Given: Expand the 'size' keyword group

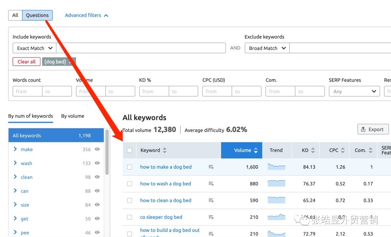Looking at the screenshot, I should click(15, 204).
